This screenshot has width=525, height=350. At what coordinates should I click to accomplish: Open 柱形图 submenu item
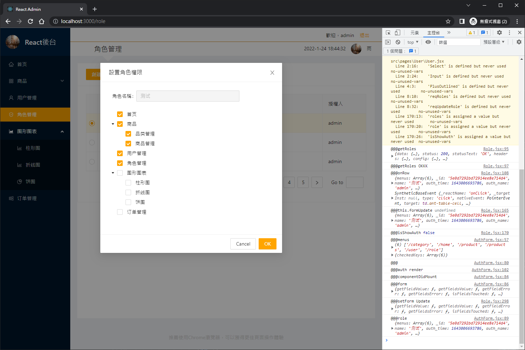coord(35,148)
